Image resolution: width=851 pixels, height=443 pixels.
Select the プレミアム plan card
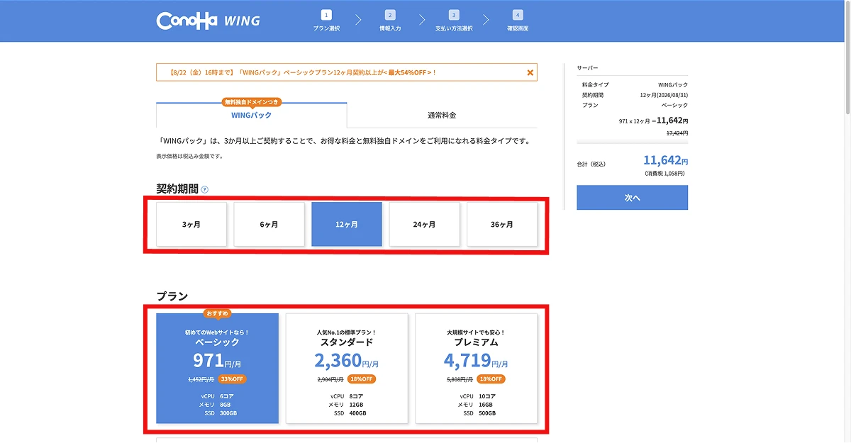[476, 369]
